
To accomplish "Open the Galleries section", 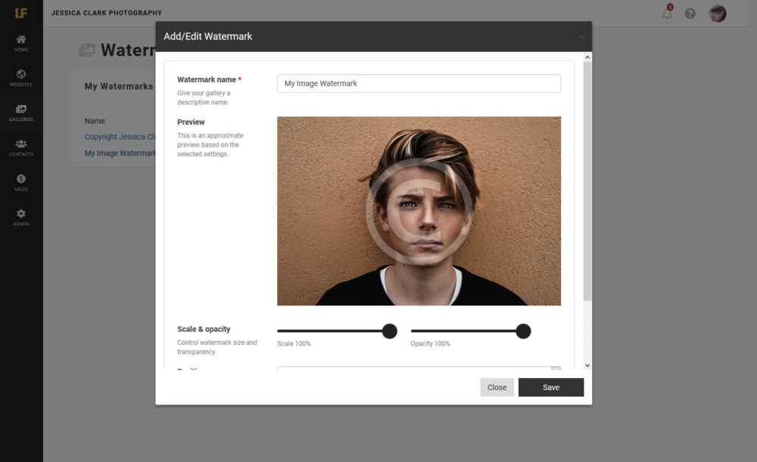I will (x=21, y=113).
